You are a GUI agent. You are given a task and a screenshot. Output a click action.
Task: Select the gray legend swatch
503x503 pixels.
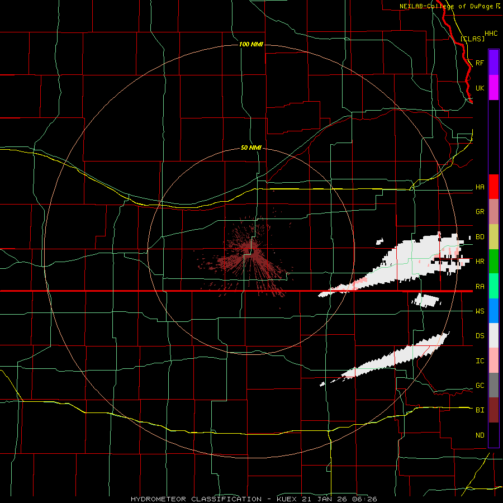point(493,385)
